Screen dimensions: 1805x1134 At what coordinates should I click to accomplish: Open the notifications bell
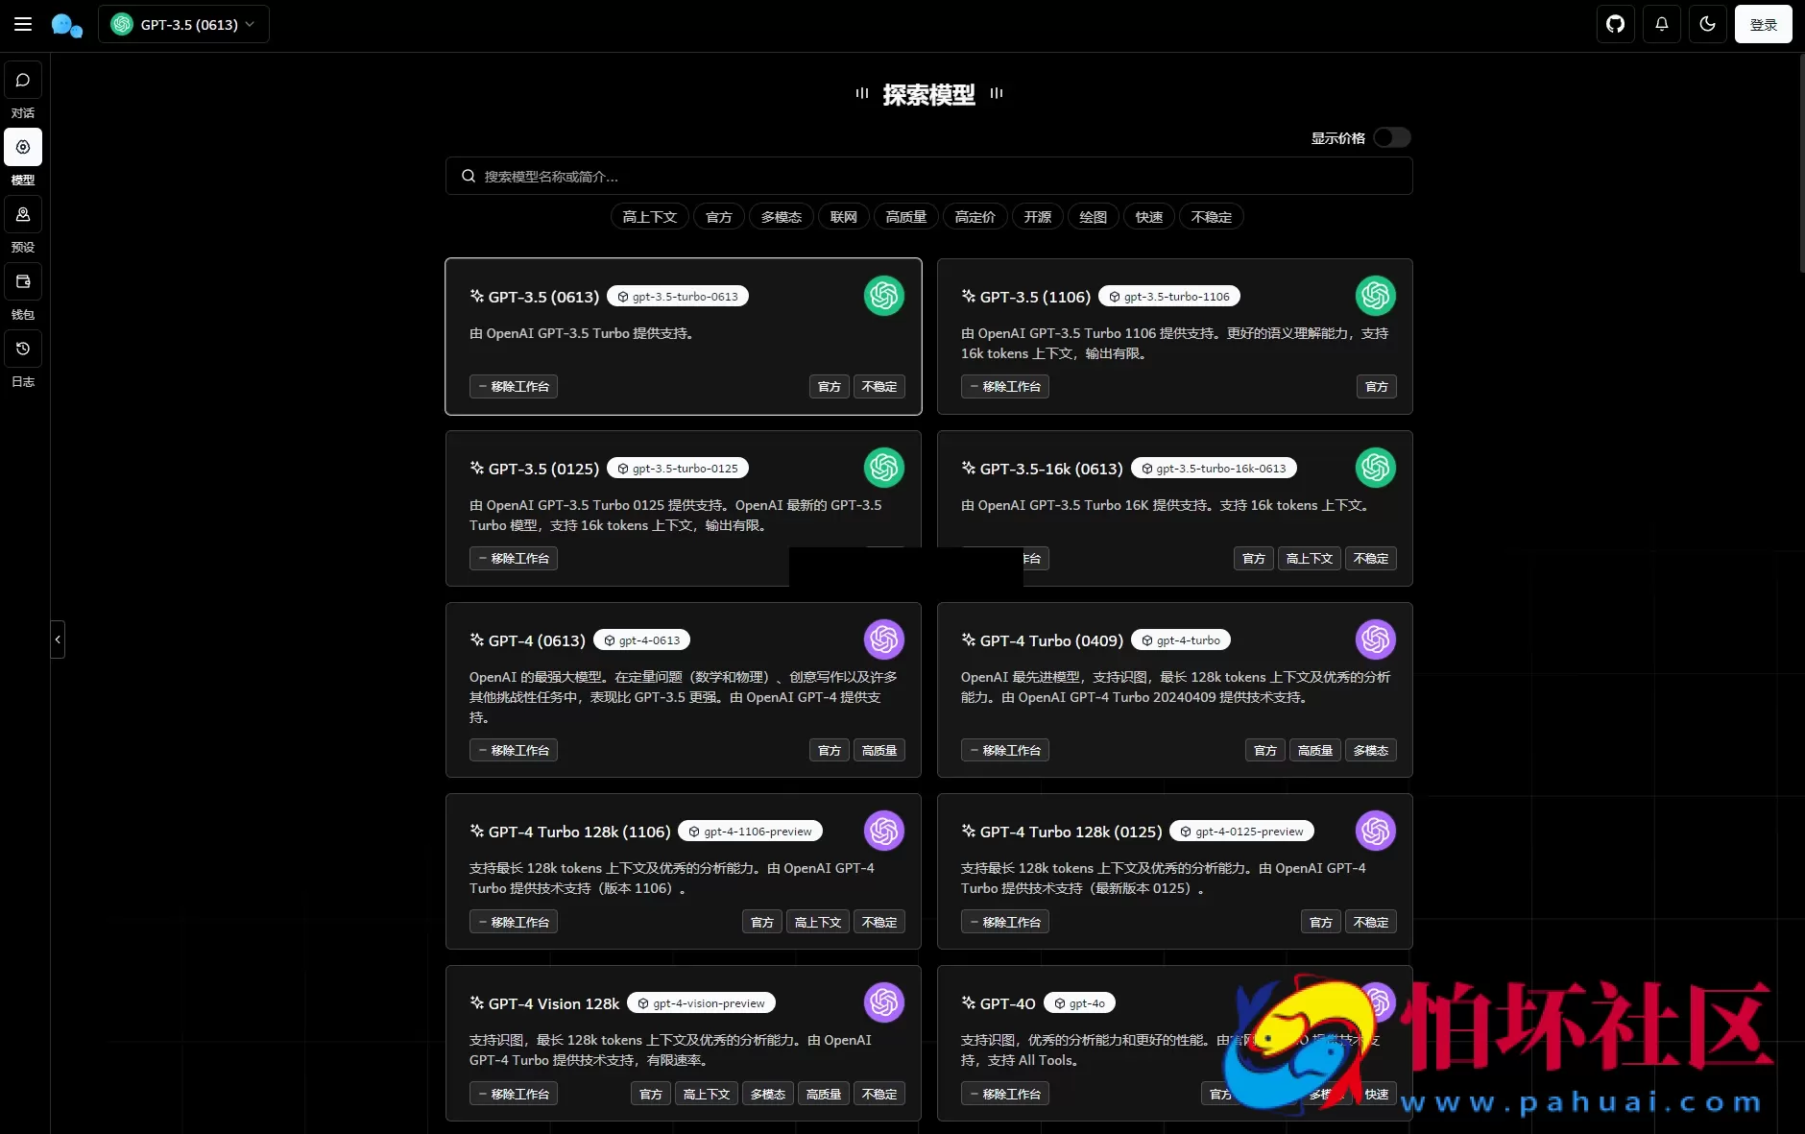[x=1661, y=24]
